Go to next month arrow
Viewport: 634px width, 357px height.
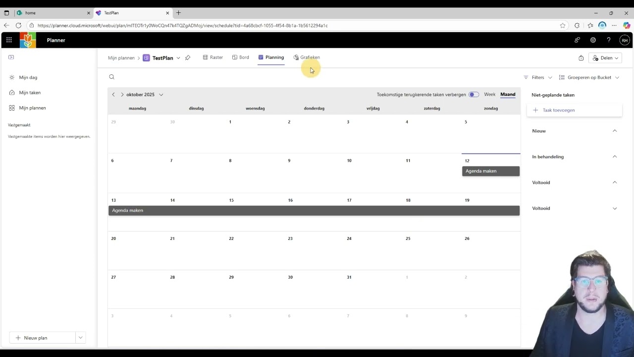[122, 95]
